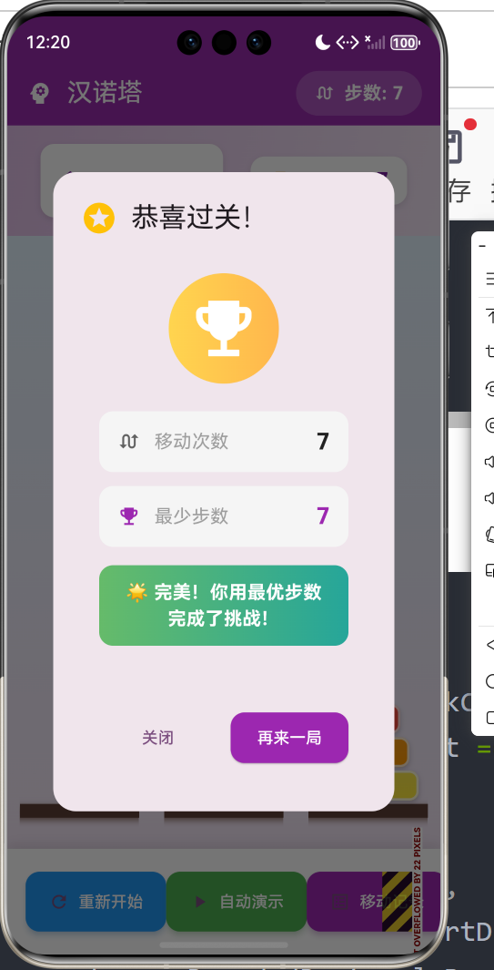Click the purple 移动记录 button

click(373, 902)
